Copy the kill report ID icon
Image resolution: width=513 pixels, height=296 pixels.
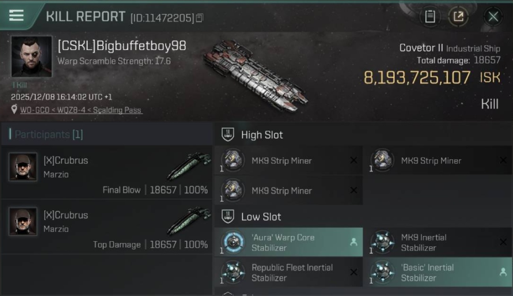point(200,18)
